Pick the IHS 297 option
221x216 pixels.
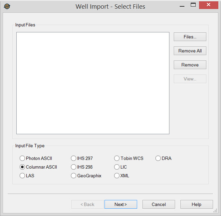pos(74,158)
